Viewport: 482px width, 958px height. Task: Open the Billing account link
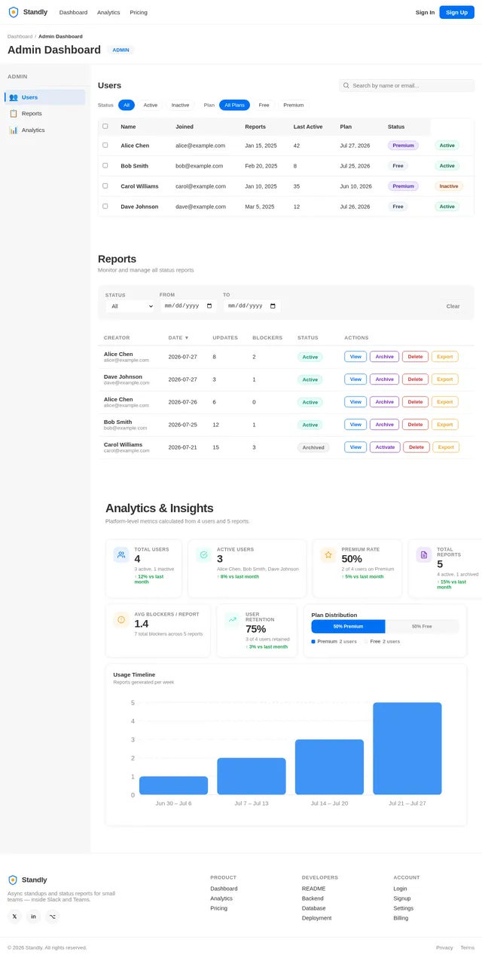coord(401,918)
